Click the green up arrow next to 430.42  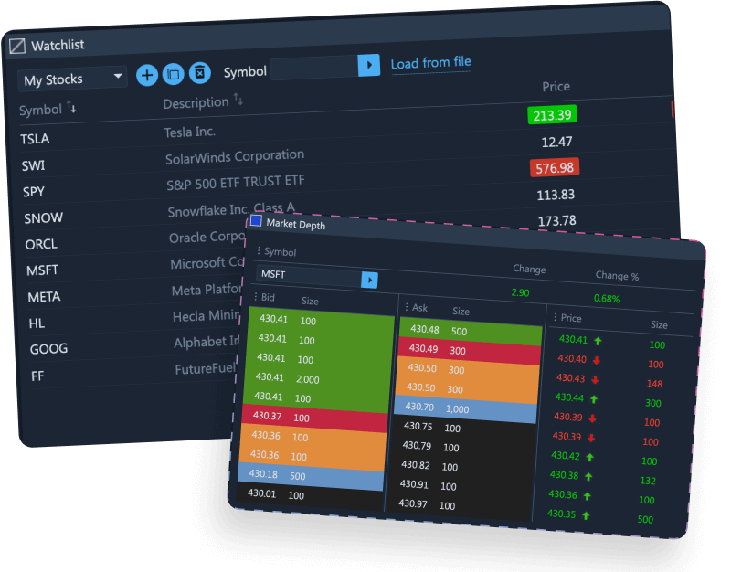click(x=589, y=457)
